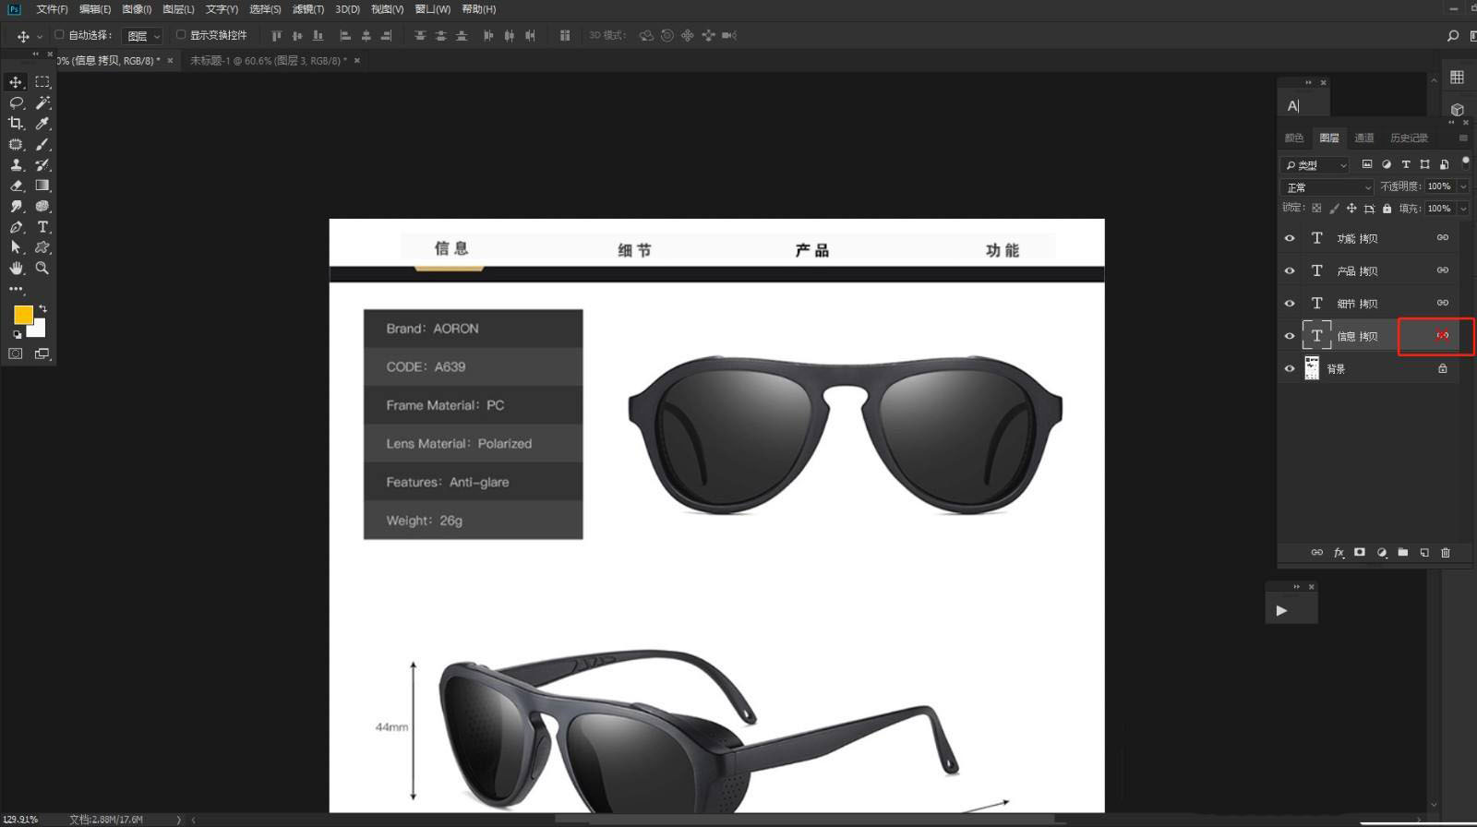This screenshot has width=1477, height=827.
Task: Choose the Lasso tool
Action: pyautogui.click(x=16, y=103)
